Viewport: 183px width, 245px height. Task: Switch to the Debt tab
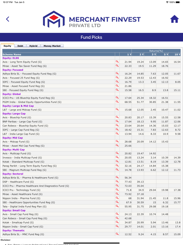click(20, 46)
